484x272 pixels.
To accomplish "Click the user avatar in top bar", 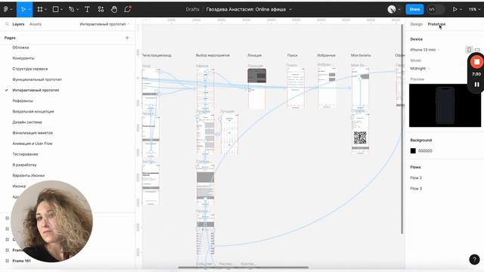I will click(x=392, y=9).
